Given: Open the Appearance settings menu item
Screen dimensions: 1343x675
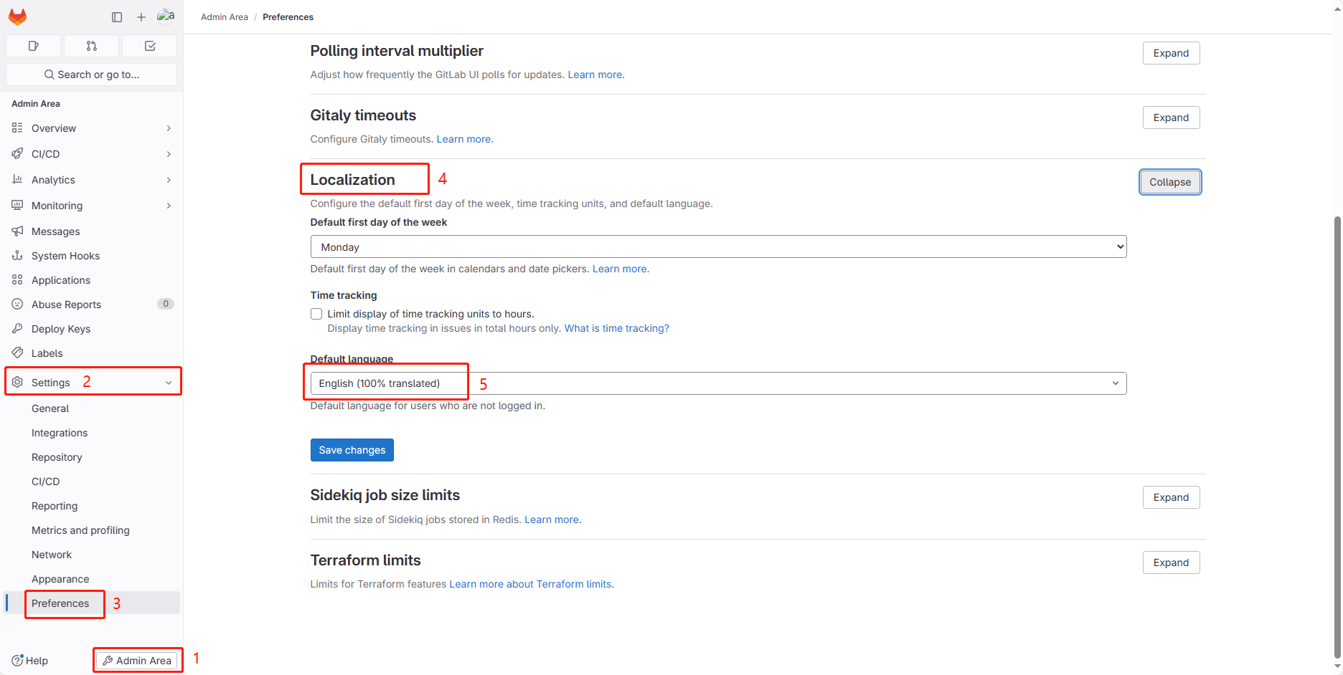Looking at the screenshot, I should (x=60, y=579).
